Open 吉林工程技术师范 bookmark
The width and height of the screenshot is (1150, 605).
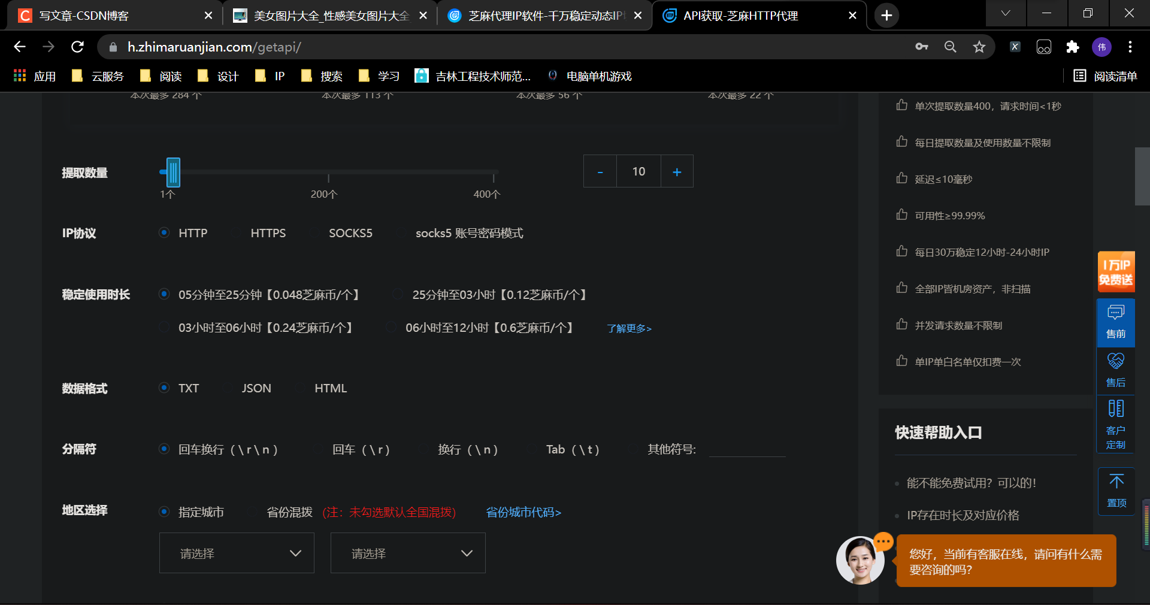pyautogui.click(x=473, y=76)
